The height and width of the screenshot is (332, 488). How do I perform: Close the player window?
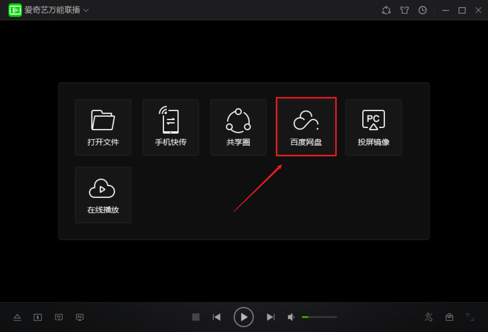(478, 11)
